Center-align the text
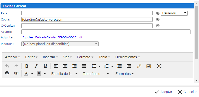 [65, 66]
